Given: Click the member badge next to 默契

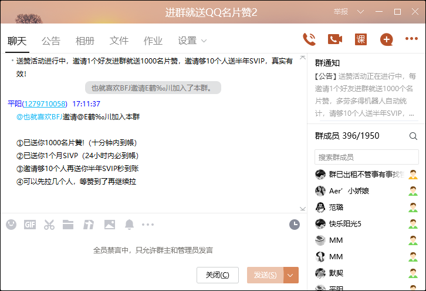Looking at the screenshot, I should tap(413, 273).
